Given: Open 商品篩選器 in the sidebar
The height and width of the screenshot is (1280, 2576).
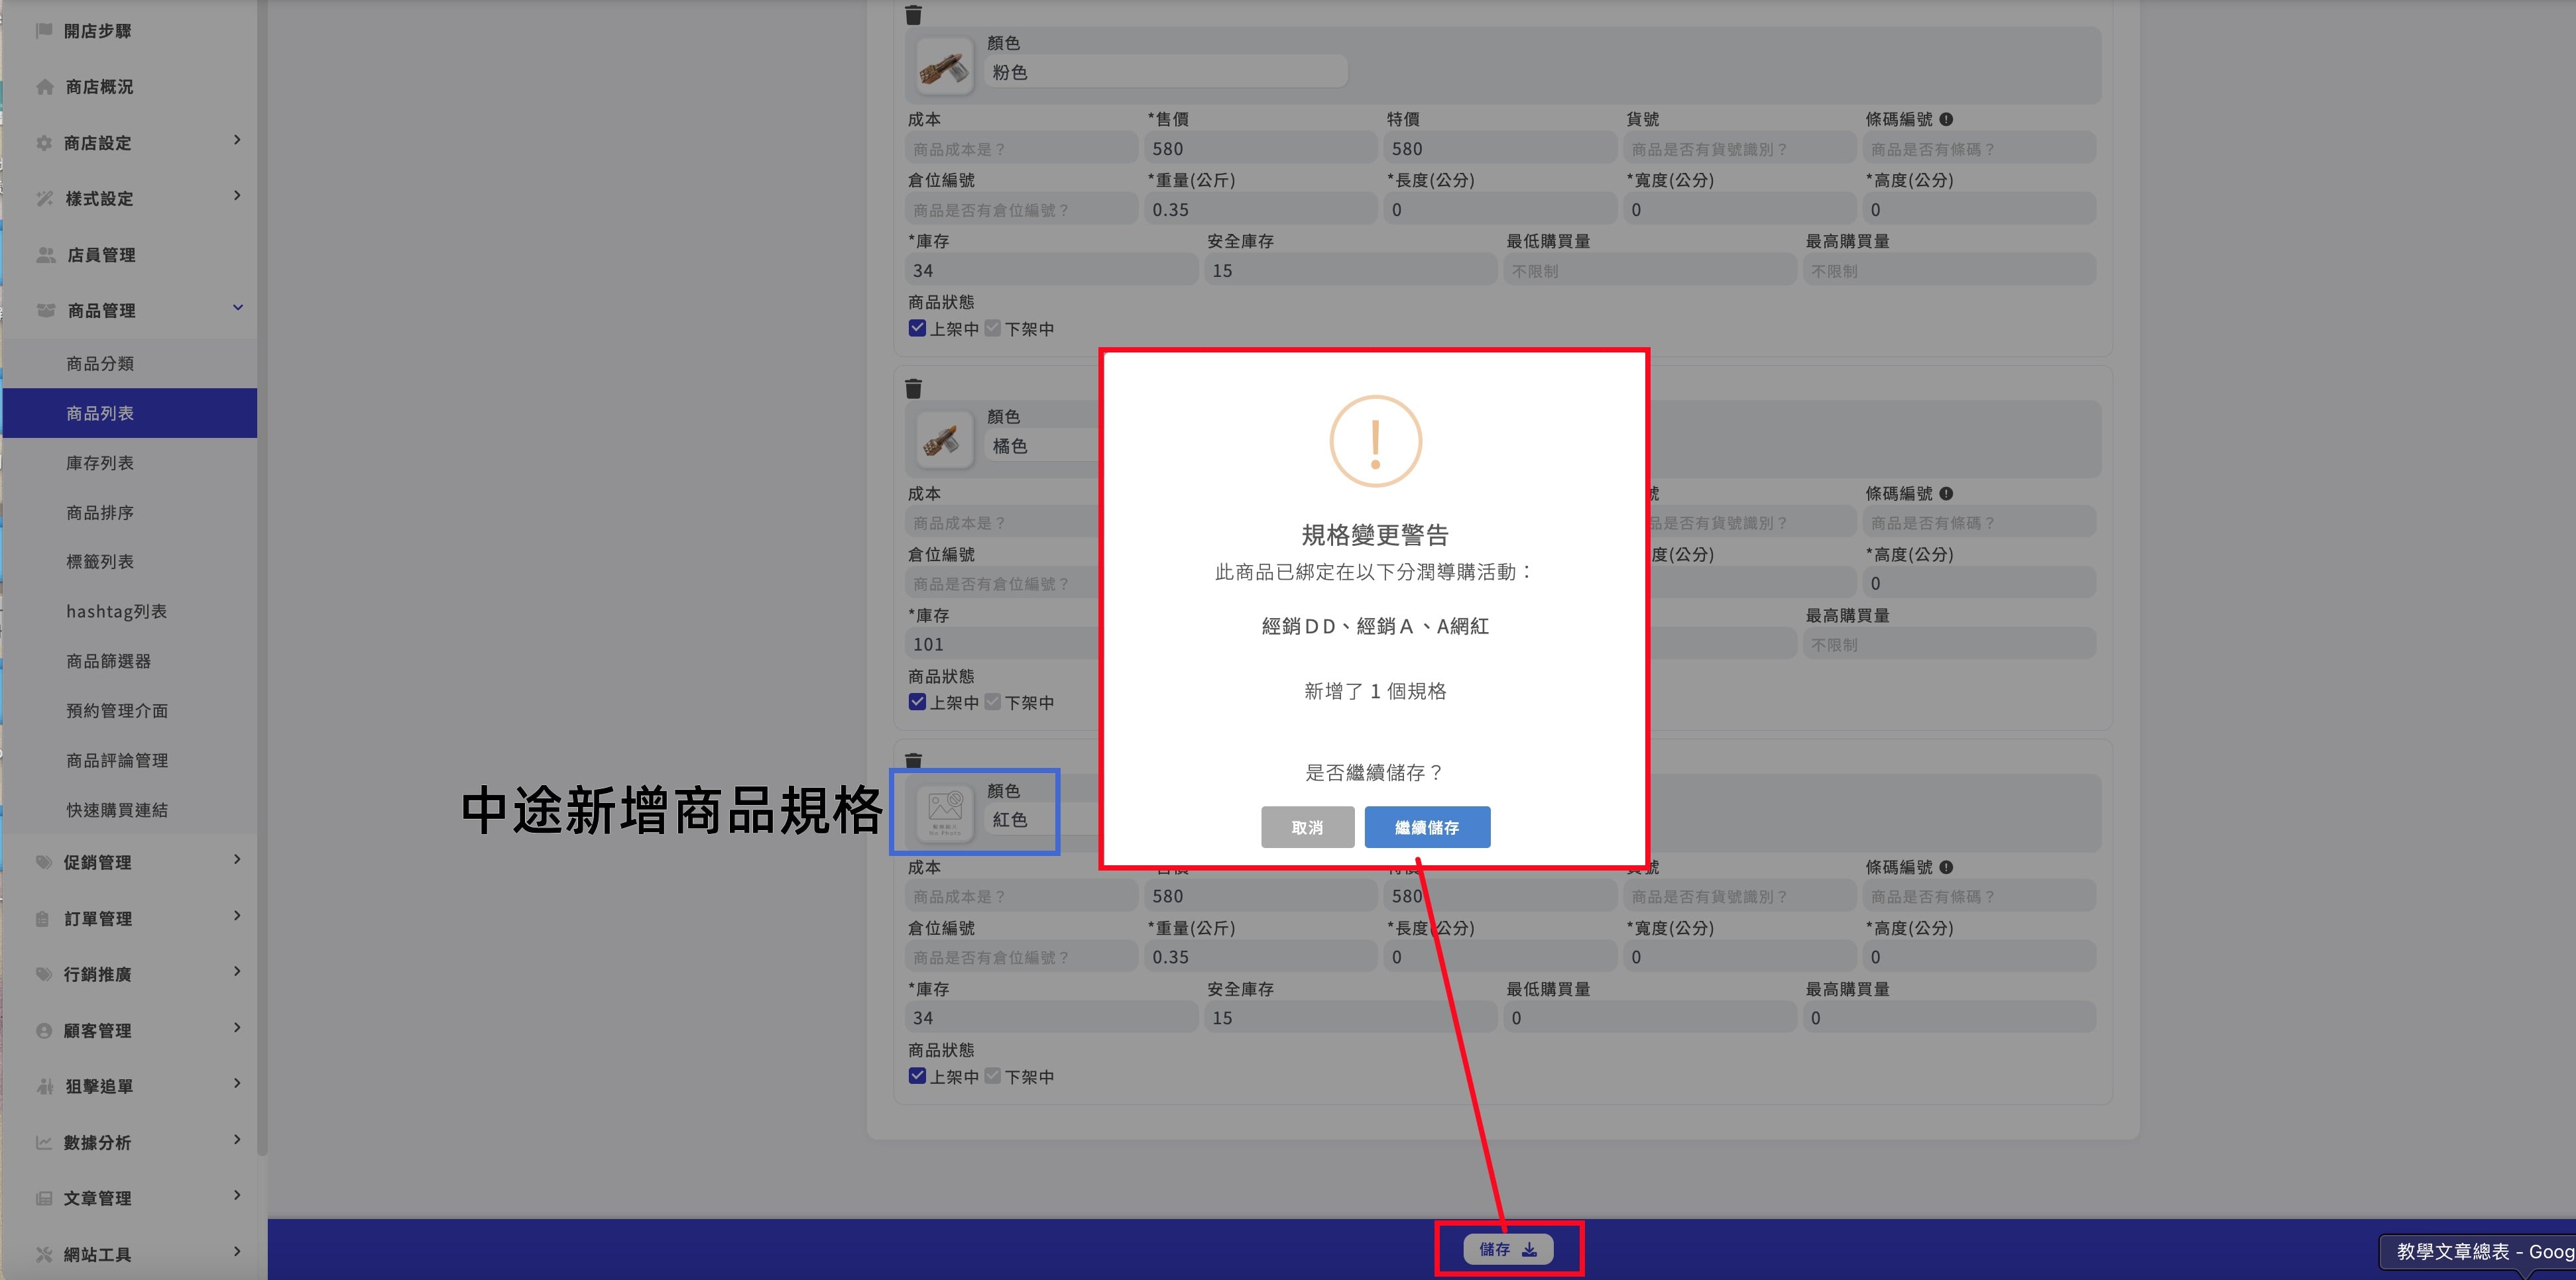Looking at the screenshot, I should tap(130, 661).
